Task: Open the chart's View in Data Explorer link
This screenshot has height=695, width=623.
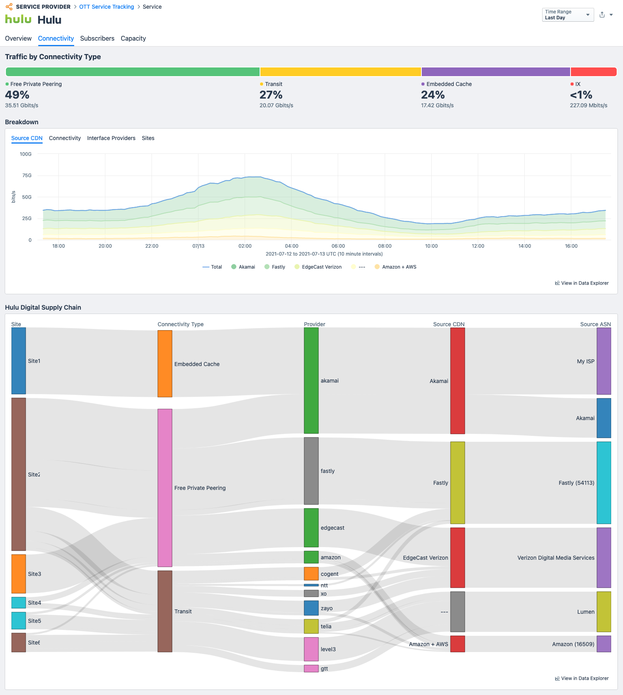Action: pos(582,283)
